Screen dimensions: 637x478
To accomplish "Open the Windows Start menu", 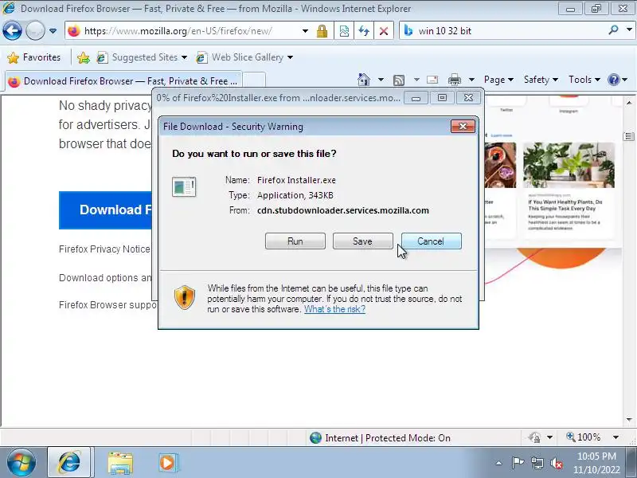I will 21,463.
